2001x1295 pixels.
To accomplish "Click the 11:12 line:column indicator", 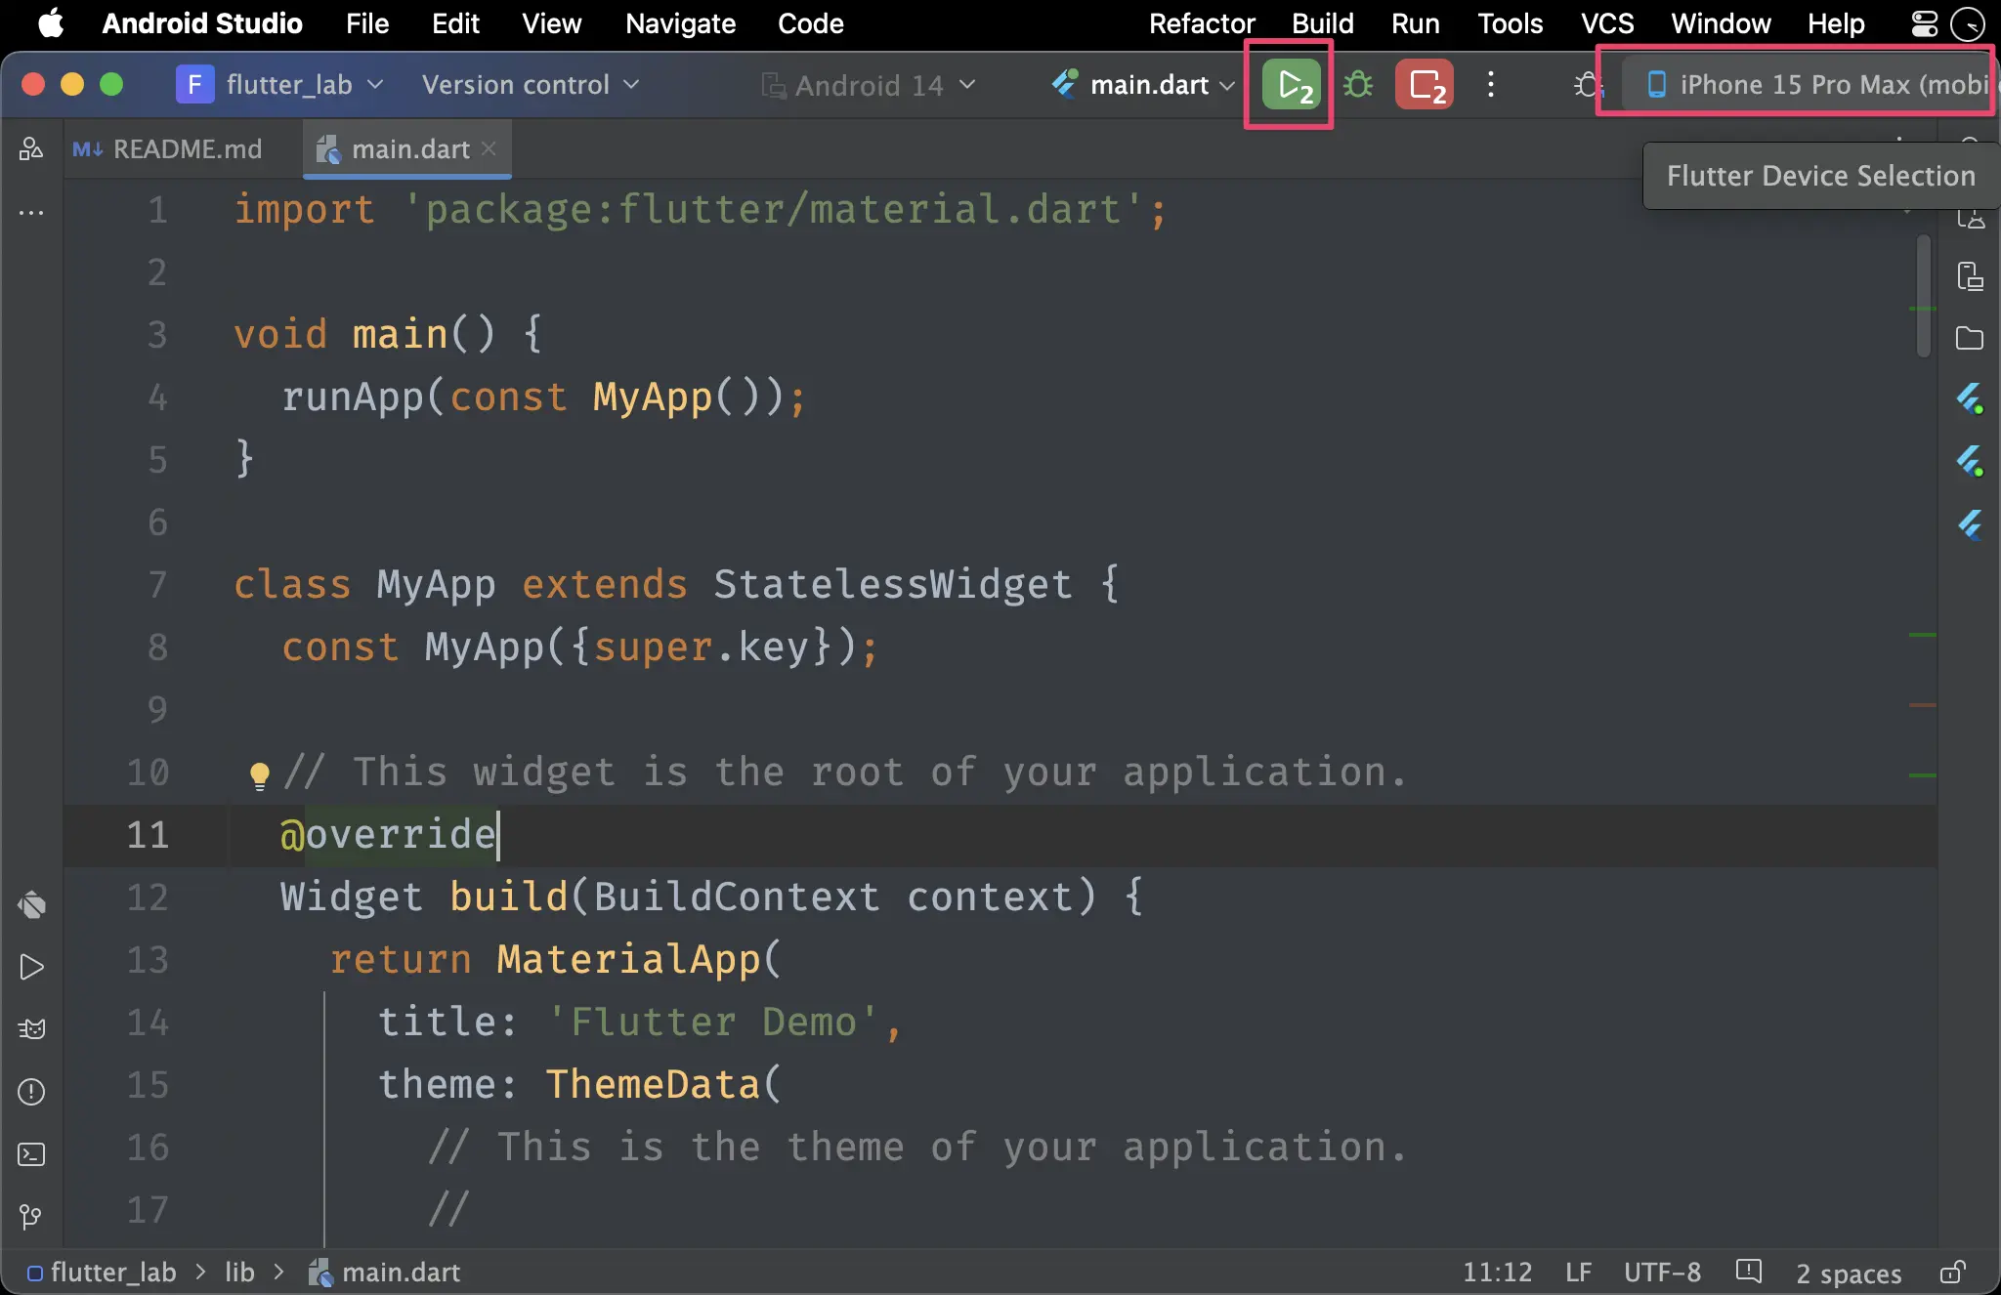I will click(x=1497, y=1272).
